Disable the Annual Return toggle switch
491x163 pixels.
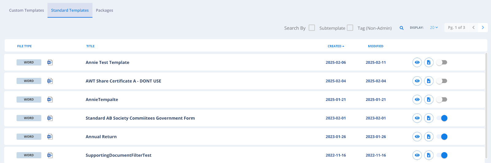click(x=442, y=137)
